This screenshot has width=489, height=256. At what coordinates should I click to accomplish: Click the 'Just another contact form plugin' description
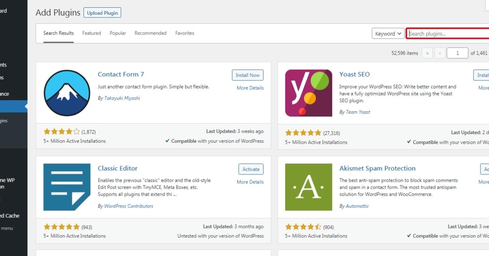tap(153, 86)
